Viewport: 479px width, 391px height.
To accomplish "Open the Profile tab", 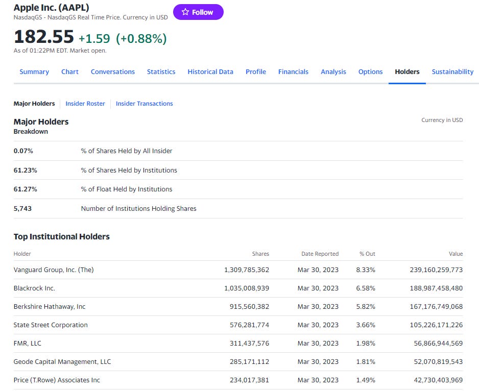I will coord(256,71).
